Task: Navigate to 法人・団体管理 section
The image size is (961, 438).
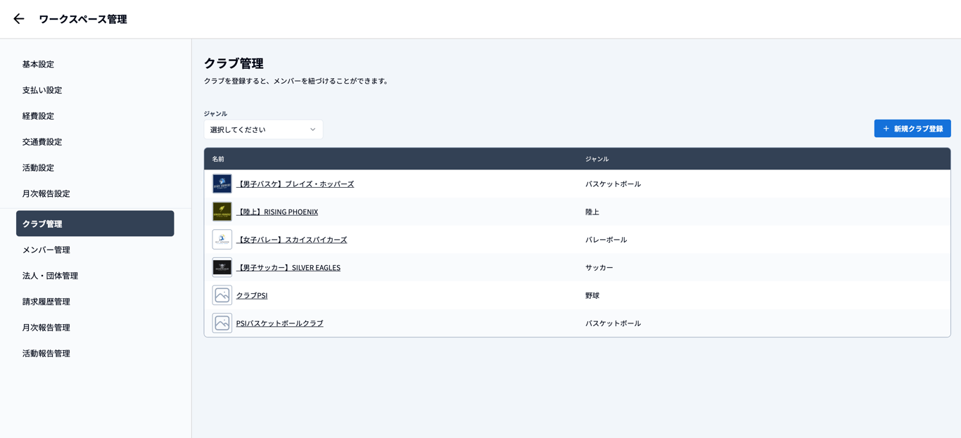Action: point(50,276)
